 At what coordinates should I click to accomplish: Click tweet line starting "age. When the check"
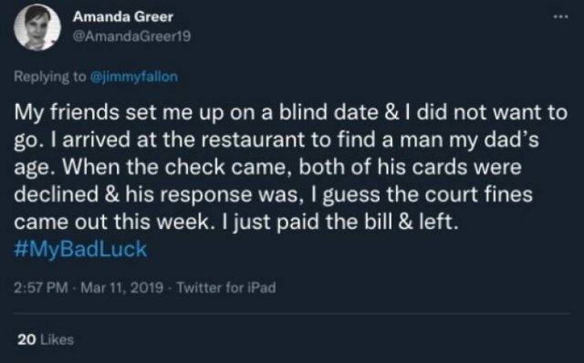[x=267, y=167]
